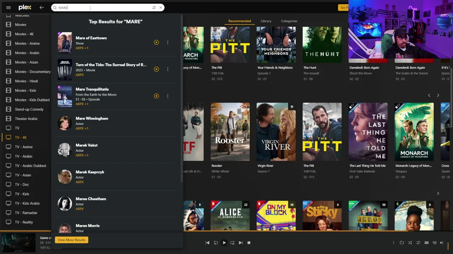This screenshot has height=254, width=453.
Task: Play Mare of Easttown from search results
Action: (156, 42)
